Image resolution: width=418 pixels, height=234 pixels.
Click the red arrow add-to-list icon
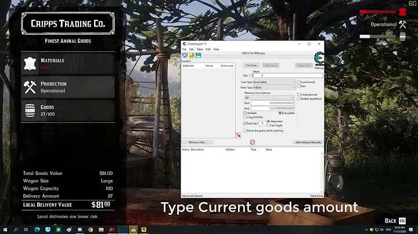(239, 135)
